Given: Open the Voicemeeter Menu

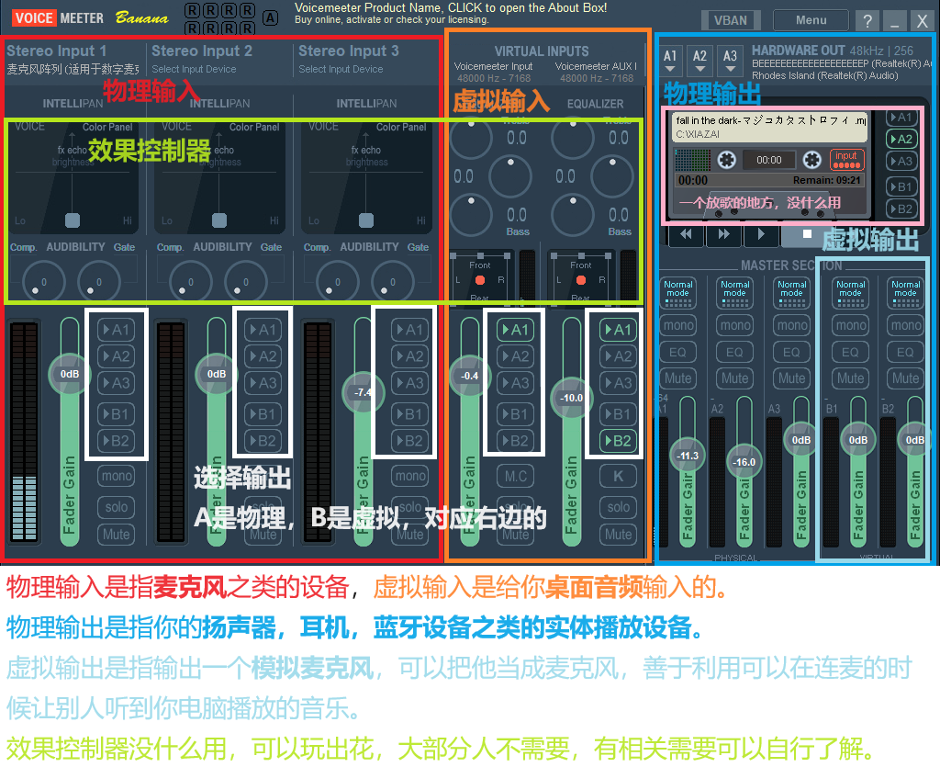Looking at the screenshot, I should [x=811, y=20].
